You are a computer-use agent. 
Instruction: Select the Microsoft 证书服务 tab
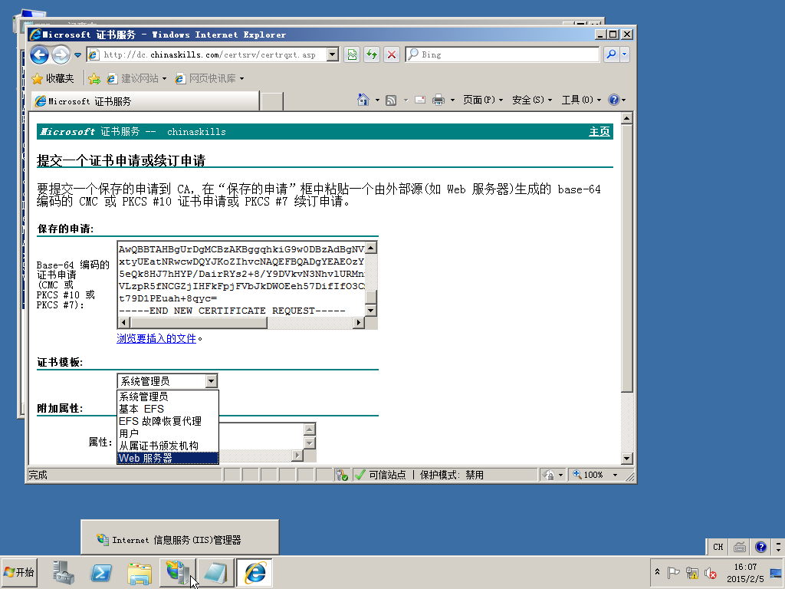[x=145, y=101]
